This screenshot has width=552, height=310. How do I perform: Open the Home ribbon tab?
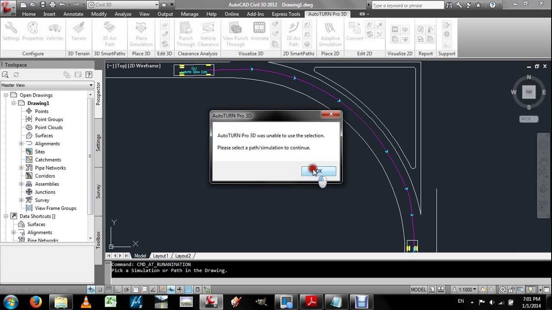29,14
